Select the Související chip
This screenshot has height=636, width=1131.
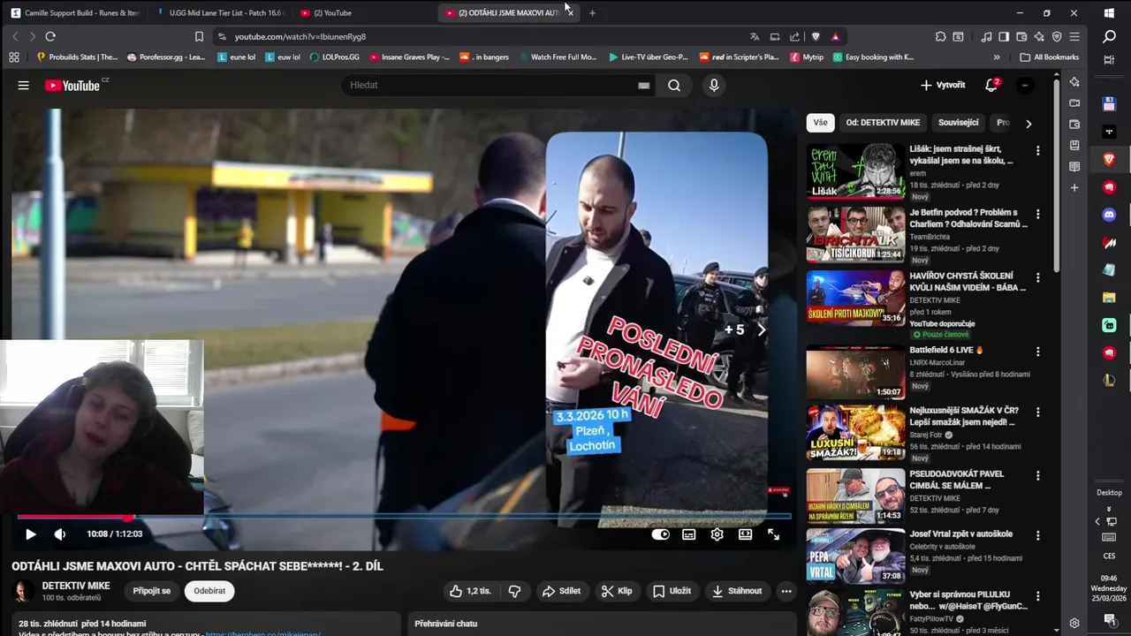tap(959, 123)
